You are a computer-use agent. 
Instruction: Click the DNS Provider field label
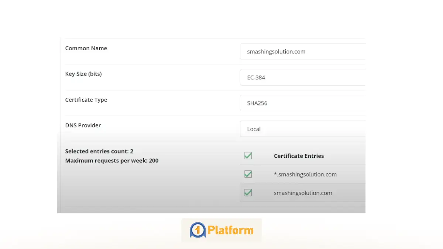[x=83, y=125]
